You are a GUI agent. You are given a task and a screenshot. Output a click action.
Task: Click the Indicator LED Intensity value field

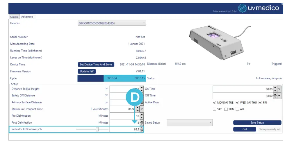(x=125, y=129)
